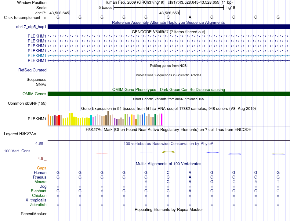Viewport: 290px width, 221px height.
Task: Click the tall brown GTEx expression bar
Action: 108,118
